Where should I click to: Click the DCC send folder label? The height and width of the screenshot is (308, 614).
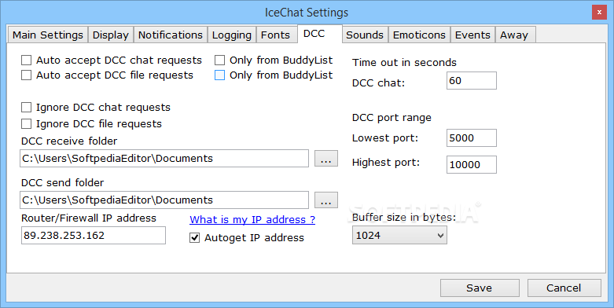click(x=63, y=183)
